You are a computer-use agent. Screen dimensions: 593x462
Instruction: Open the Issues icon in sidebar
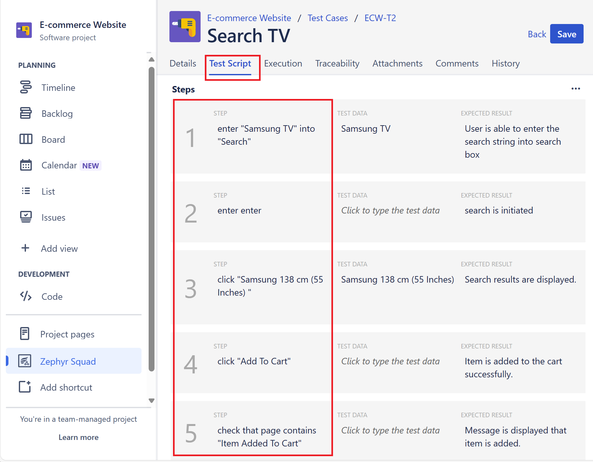(26, 217)
